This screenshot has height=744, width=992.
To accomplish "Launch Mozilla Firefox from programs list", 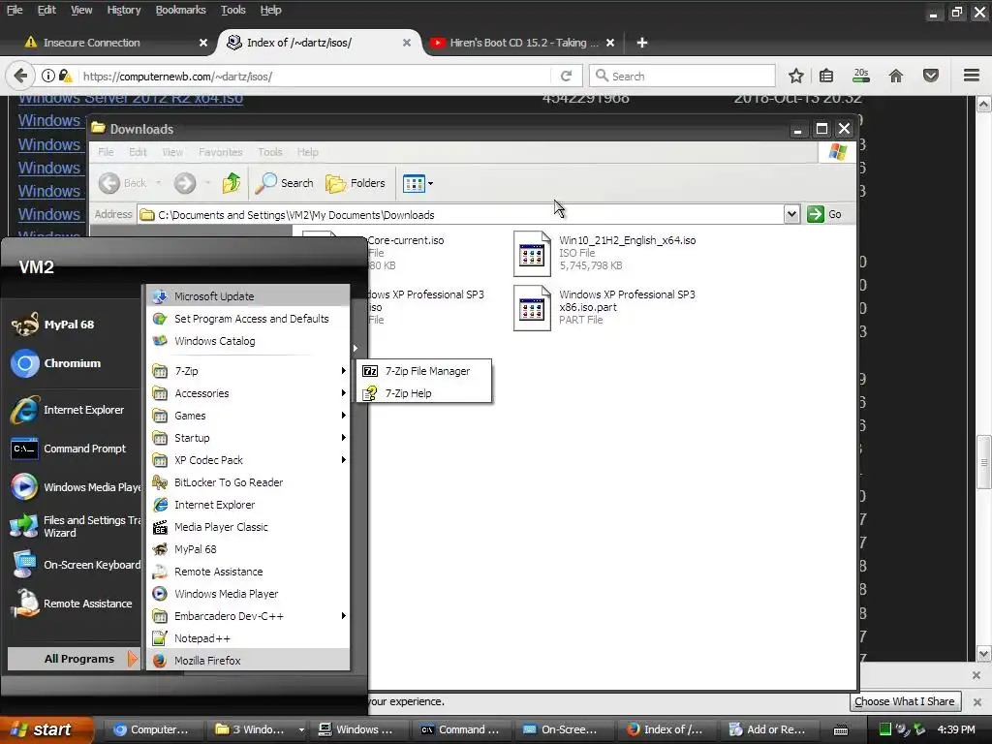I will point(248,661).
